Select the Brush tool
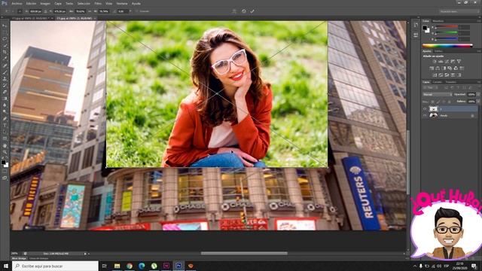482x271 pixels. pos(5,72)
